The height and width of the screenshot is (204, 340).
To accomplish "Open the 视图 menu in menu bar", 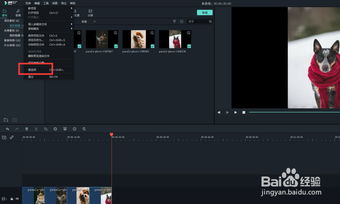I will pyautogui.click(x=55, y=3).
